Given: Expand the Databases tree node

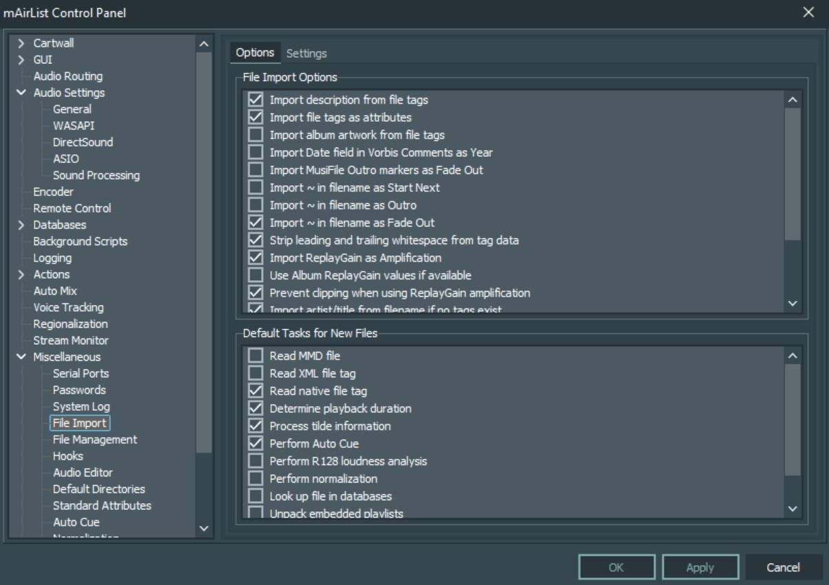Looking at the screenshot, I should 21,225.
